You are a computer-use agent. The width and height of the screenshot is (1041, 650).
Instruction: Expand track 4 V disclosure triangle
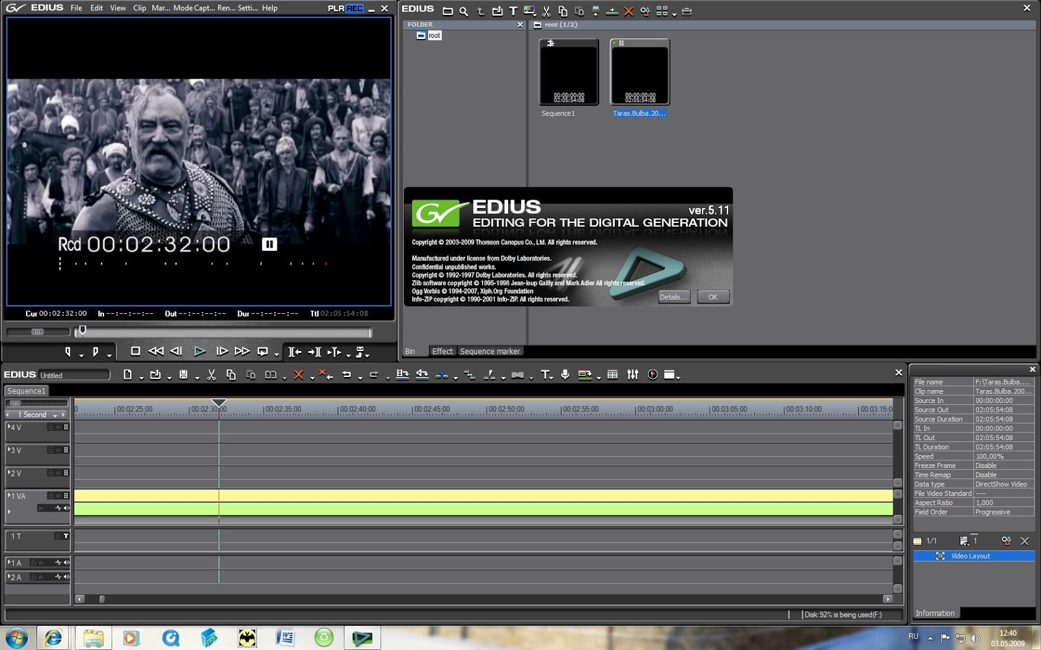coord(9,426)
